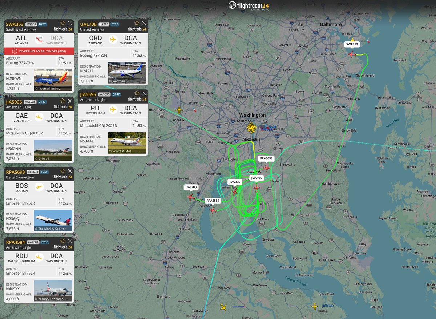Image resolution: width=436 pixels, height=319 pixels.
Task: Open JIA5595 CRJ-702ER aircraft photo
Action: click(127, 142)
